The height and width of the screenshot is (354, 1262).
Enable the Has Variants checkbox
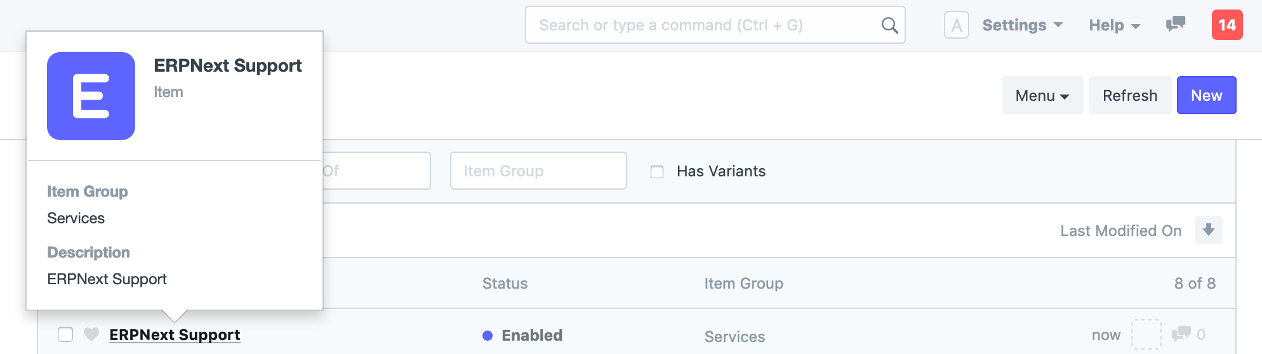pyautogui.click(x=657, y=172)
